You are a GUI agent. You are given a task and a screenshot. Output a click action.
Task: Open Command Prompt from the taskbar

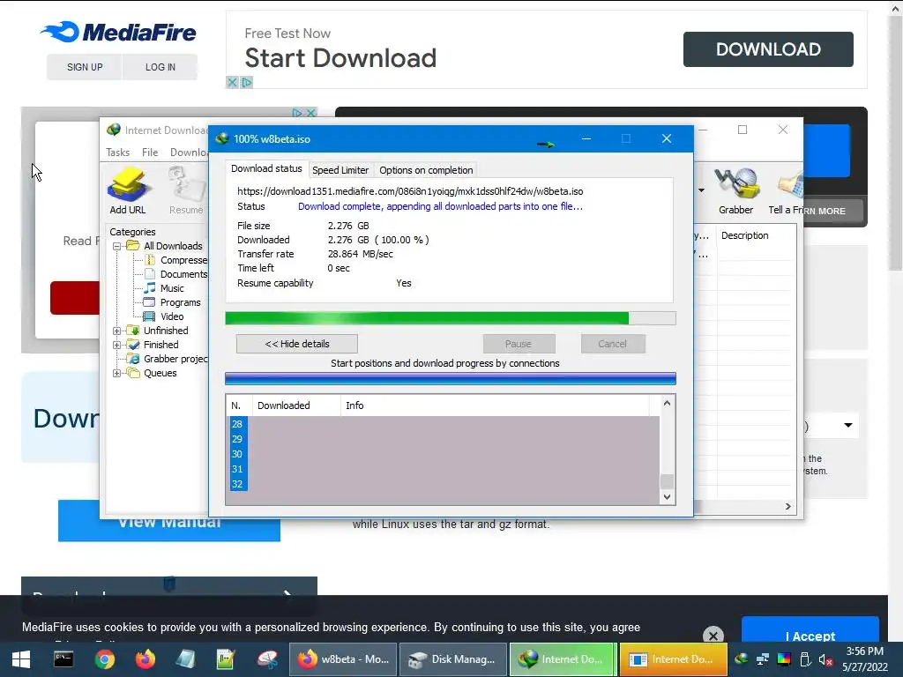pos(63,659)
